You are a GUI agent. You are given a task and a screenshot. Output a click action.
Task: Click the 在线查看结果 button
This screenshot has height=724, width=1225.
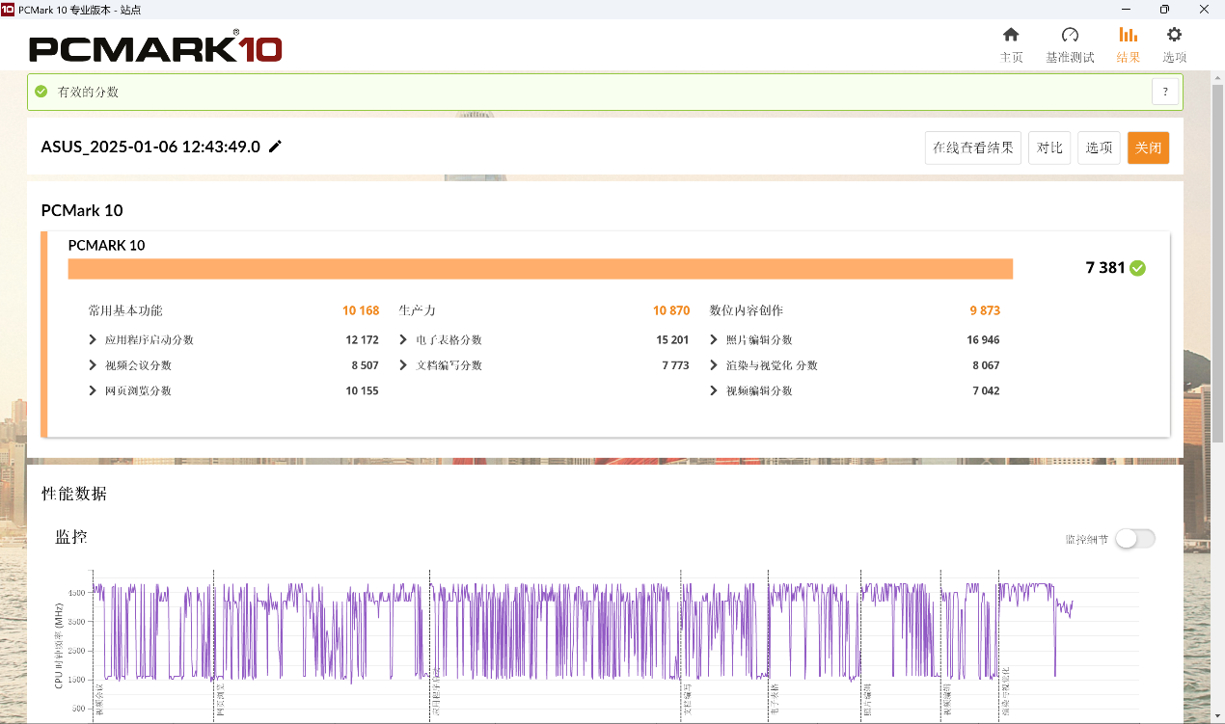[x=972, y=147]
